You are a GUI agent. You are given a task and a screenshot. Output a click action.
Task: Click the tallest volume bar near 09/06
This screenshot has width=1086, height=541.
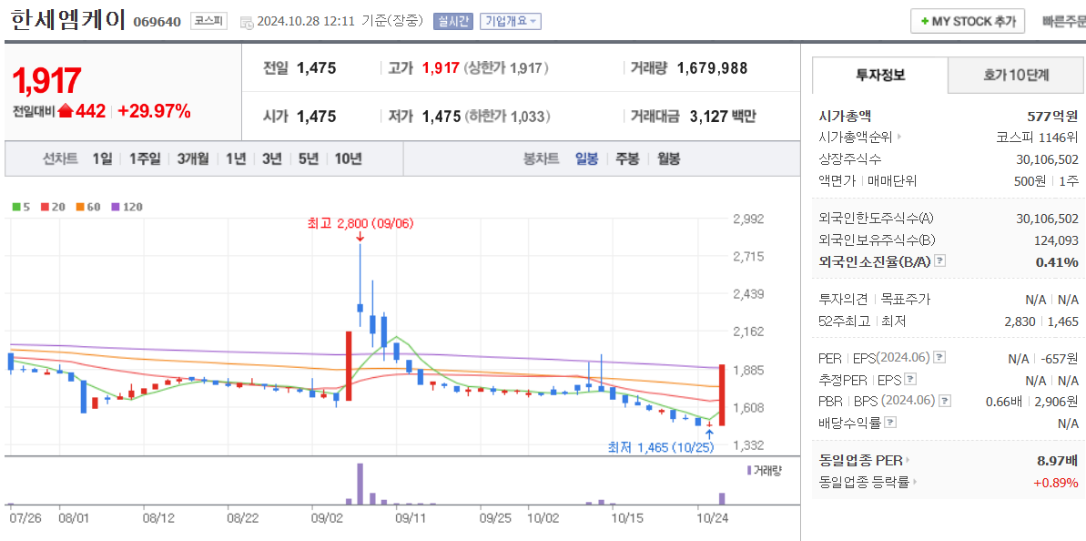click(360, 484)
